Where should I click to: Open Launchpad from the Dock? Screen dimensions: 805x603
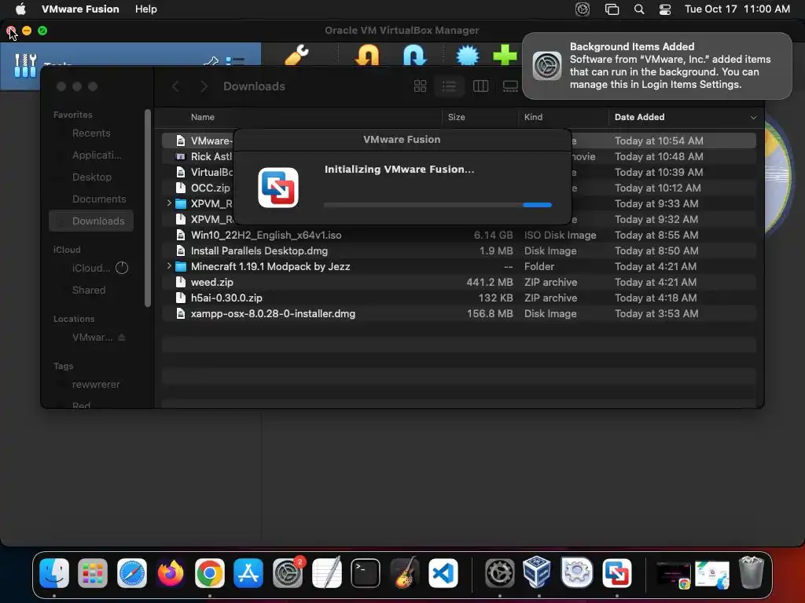point(93,572)
